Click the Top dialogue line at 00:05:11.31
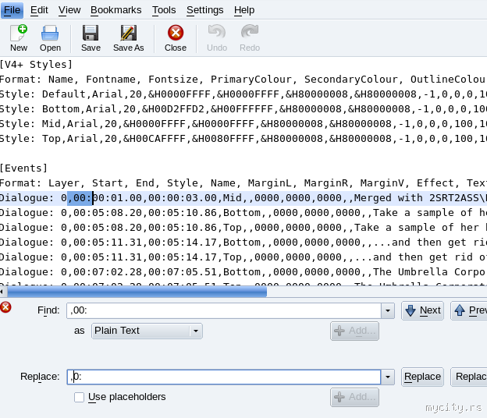This screenshot has height=418, width=487. 243,257
